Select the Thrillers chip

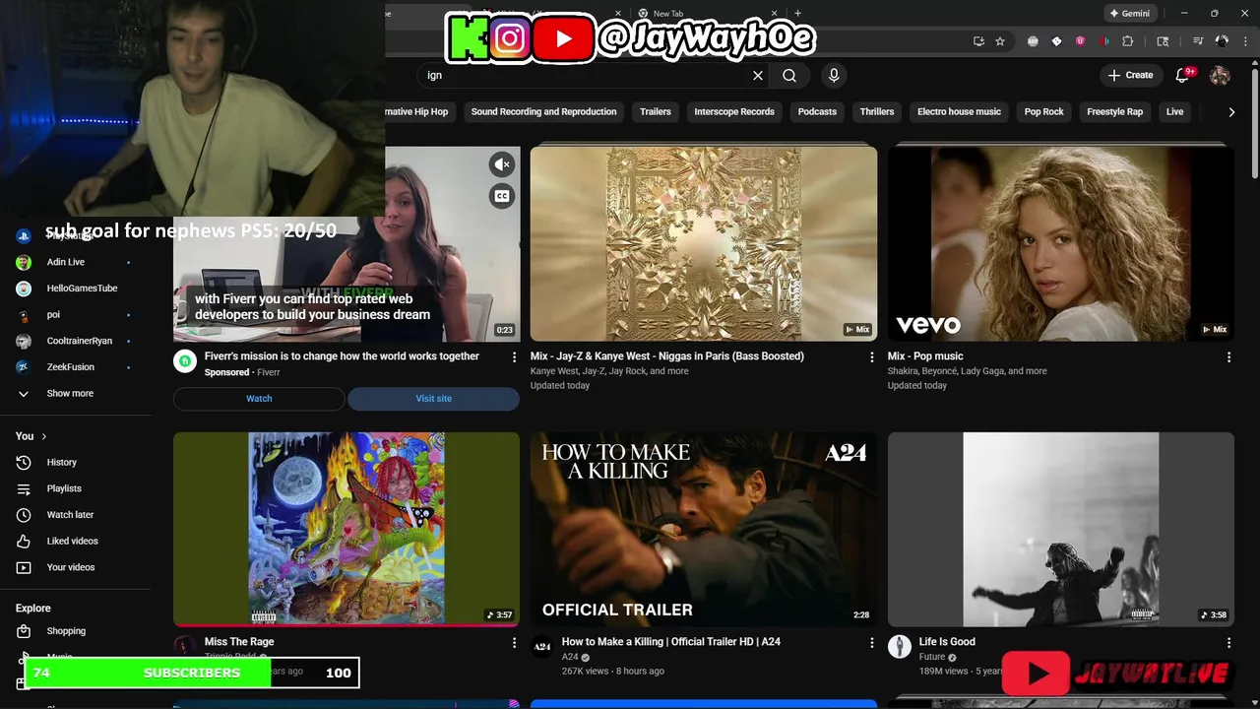click(x=877, y=112)
